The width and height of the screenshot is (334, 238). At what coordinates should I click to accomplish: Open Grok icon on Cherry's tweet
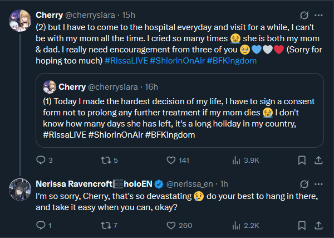(304, 14)
